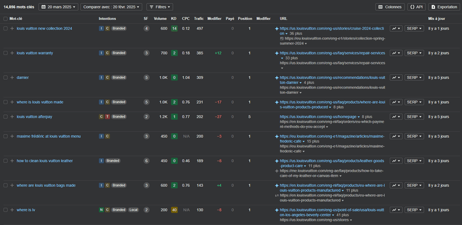This screenshot has height=225, width=462.
Task: Click plus icon beside how to clean louis vuitton leather
Action: point(12,161)
